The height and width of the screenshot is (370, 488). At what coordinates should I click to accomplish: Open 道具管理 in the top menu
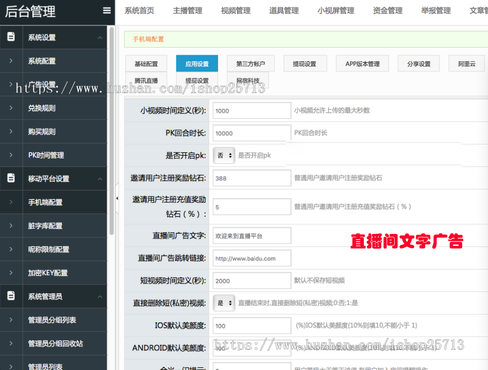(x=284, y=11)
